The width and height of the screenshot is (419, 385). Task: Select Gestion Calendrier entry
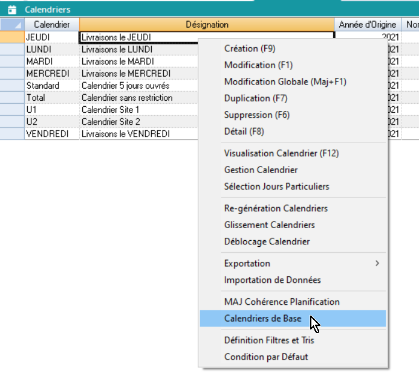261,170
